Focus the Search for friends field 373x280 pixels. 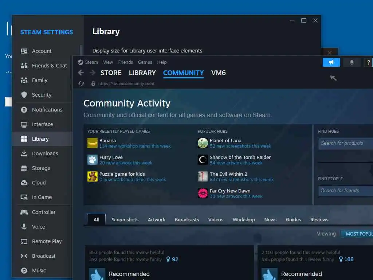346,191
